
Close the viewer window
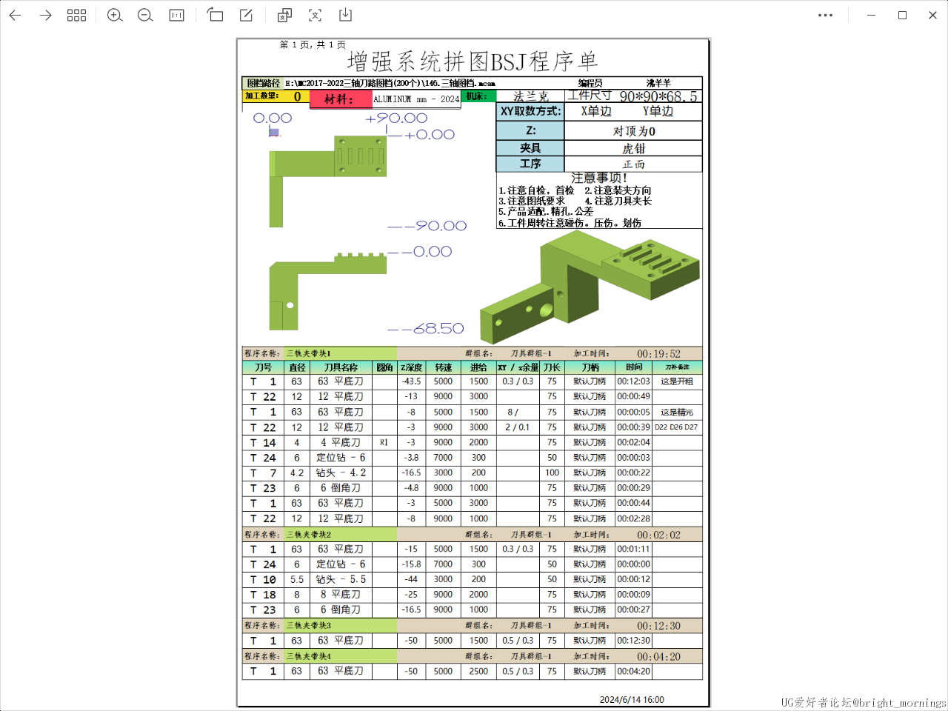click(932, 15)
